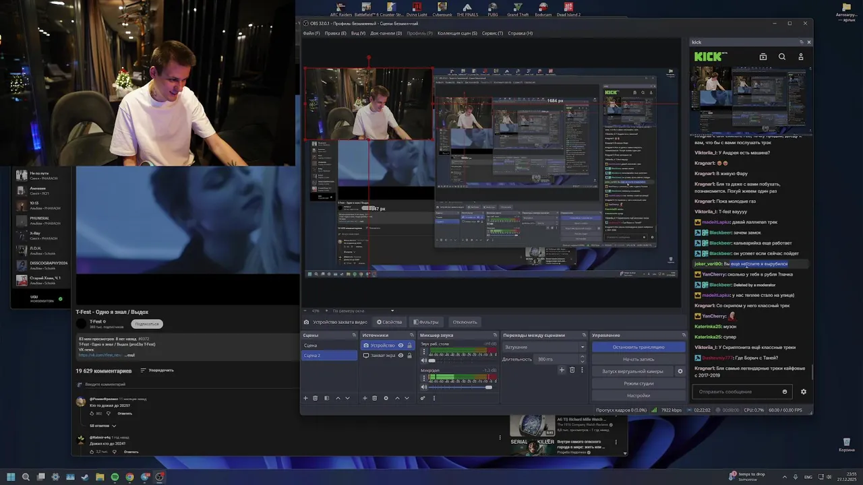The width and height of the screenshot is (863, 485).
Task: Open Google Chrome from the taskbar
Action: (129, 477)
